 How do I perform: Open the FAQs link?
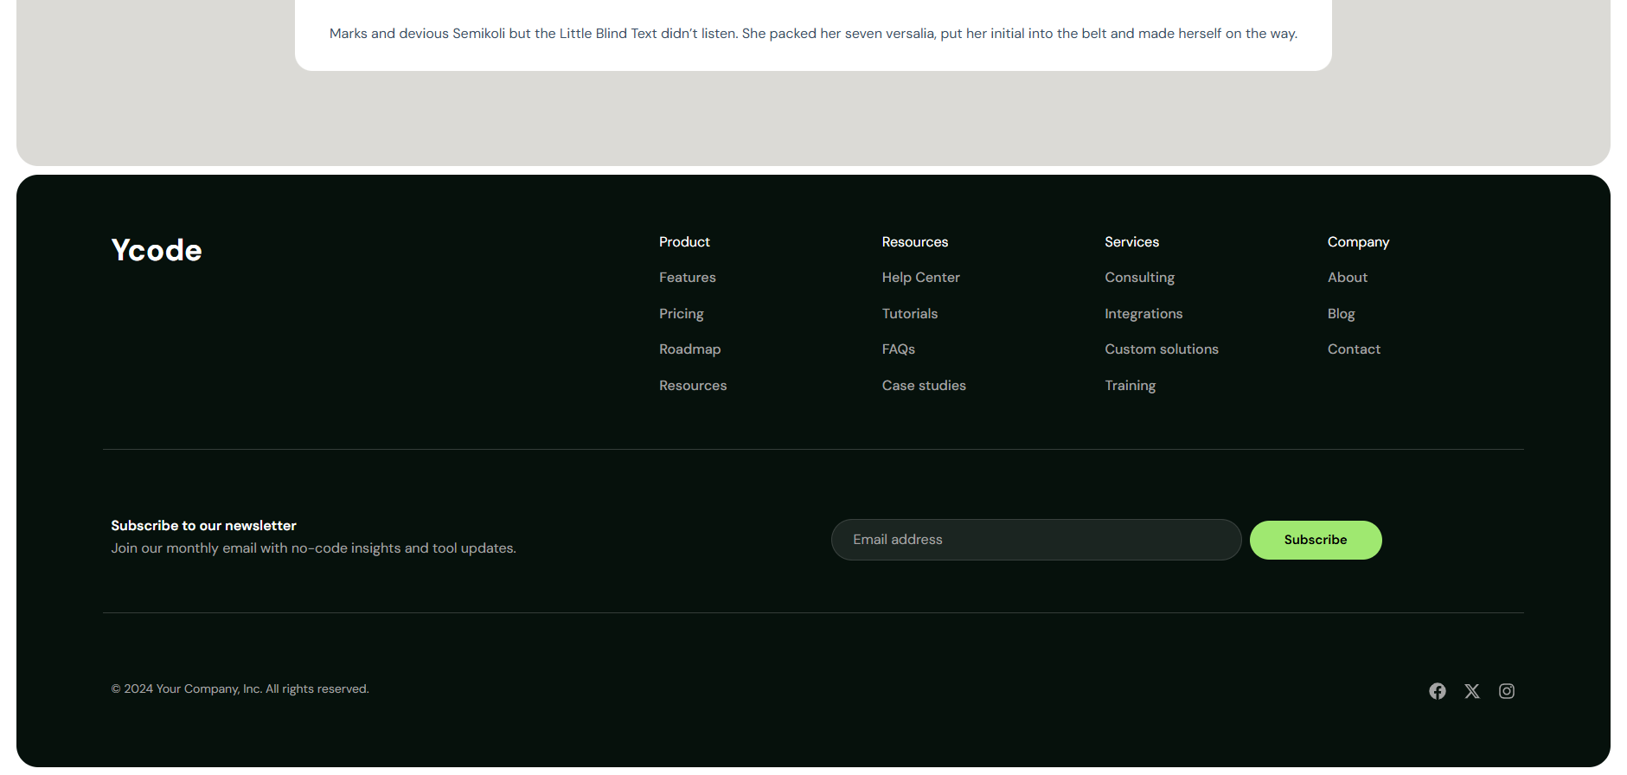tap(898, 349)
